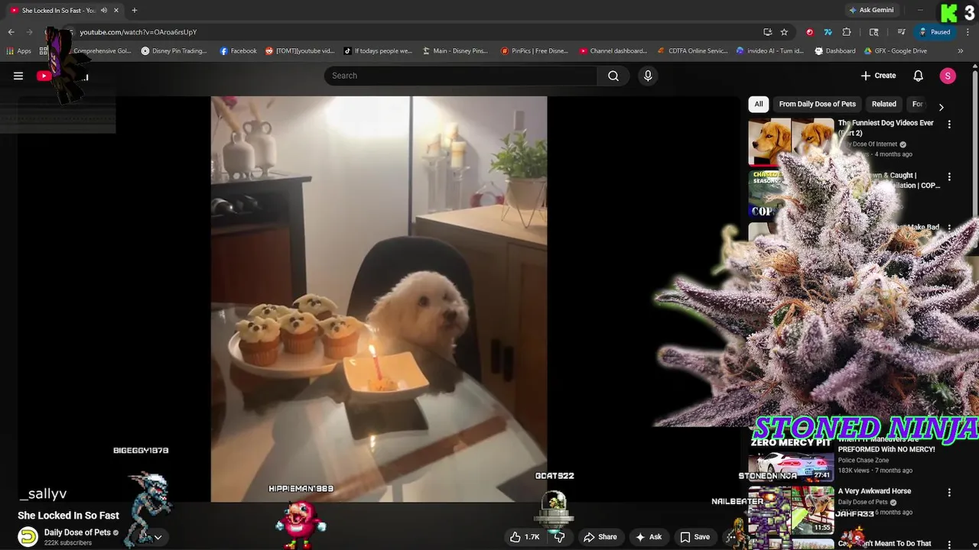
Task: Open YouTube notifications bell
Action: [918, 76]
